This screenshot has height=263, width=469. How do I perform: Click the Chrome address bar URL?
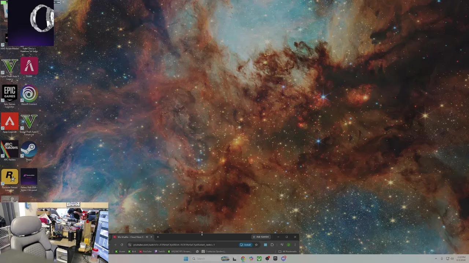(174, 245)
